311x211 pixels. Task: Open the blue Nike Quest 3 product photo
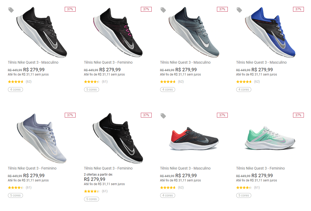click(270, 32)
